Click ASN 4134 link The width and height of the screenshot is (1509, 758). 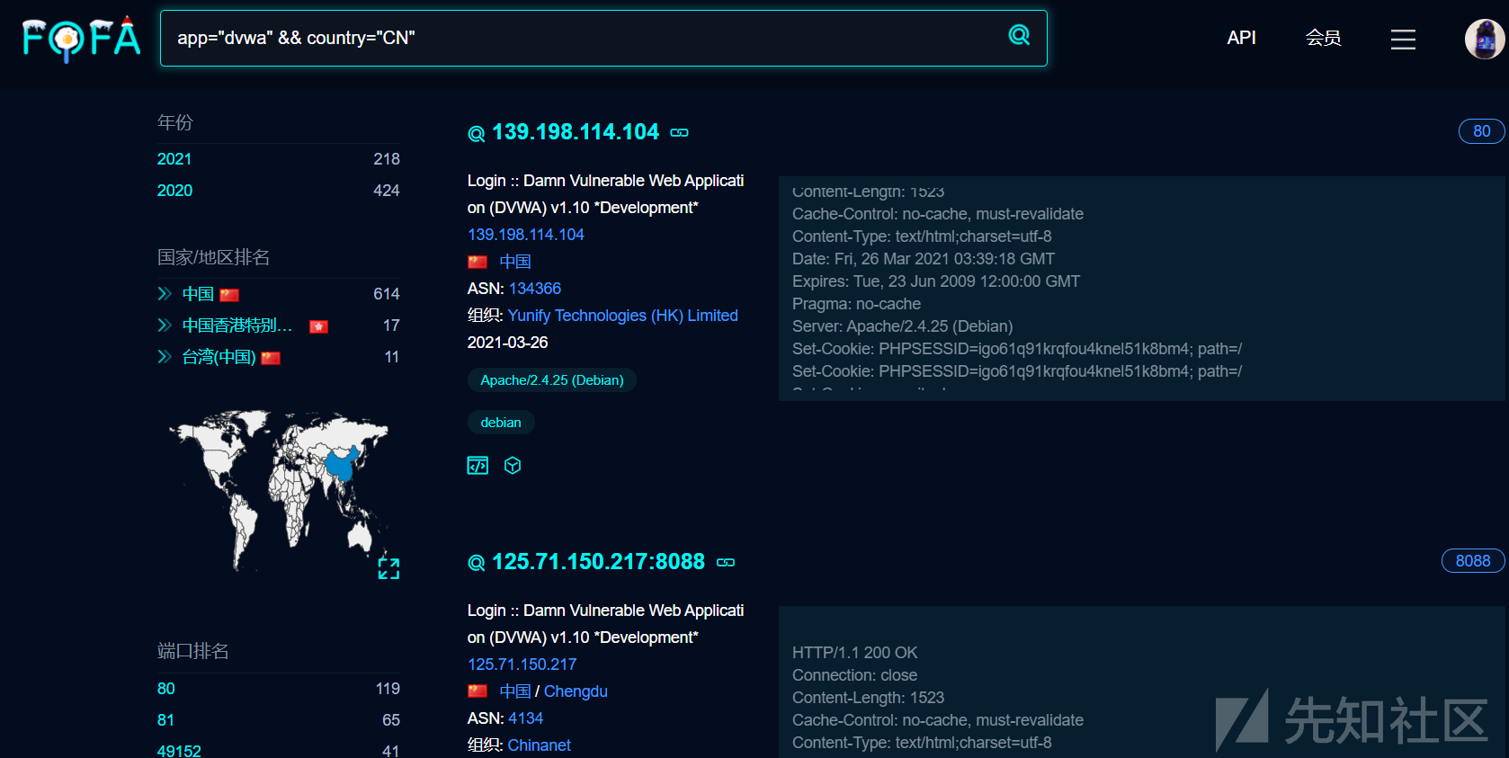point(526,718)
